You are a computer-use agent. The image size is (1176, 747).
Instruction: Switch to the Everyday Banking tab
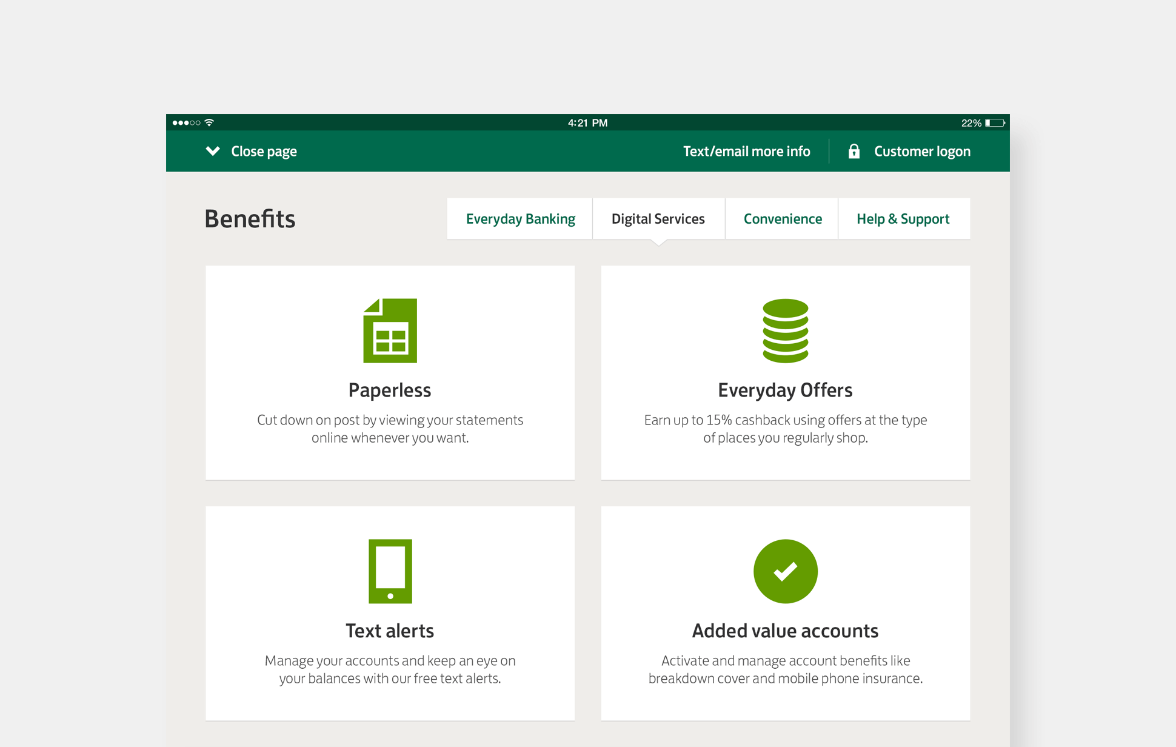520,218
